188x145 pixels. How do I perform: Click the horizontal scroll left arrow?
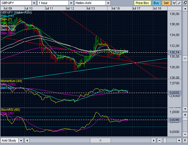[x=27, y=140]
